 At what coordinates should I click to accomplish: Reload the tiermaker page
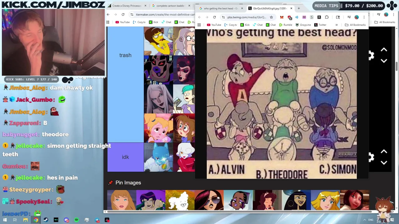click(x=123, y=15)
